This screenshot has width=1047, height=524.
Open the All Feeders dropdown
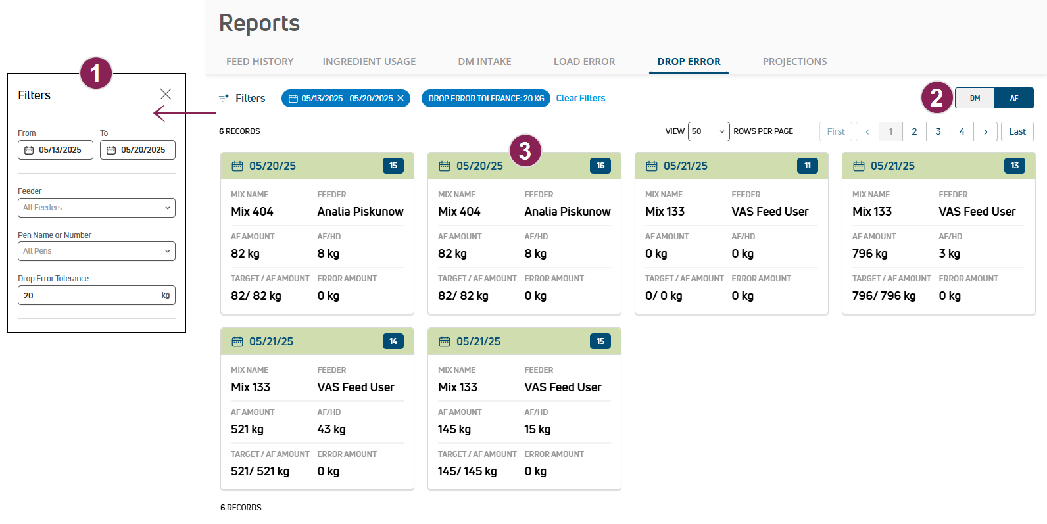pyautogui.click(x=97, y=208)
